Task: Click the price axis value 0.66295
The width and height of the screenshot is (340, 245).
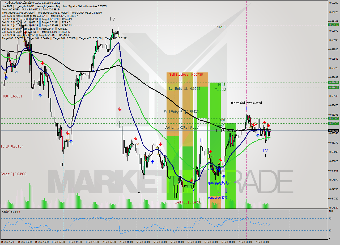Action: point(334,3)
